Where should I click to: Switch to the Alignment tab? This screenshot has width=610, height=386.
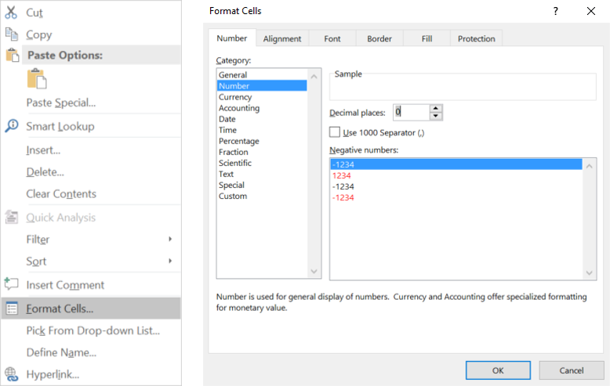282,38
